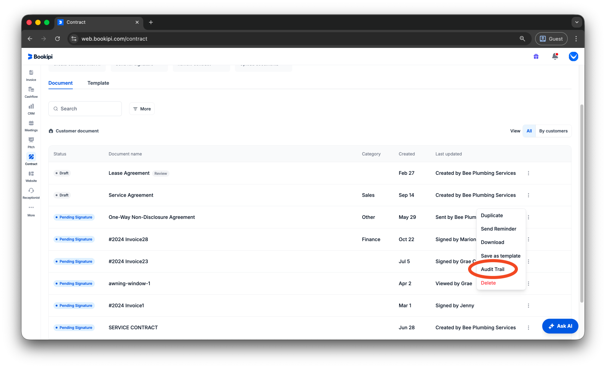Open the Guest profile button
Image resolution: width=606 pixels, height=368 pixels.
point(551,39)
